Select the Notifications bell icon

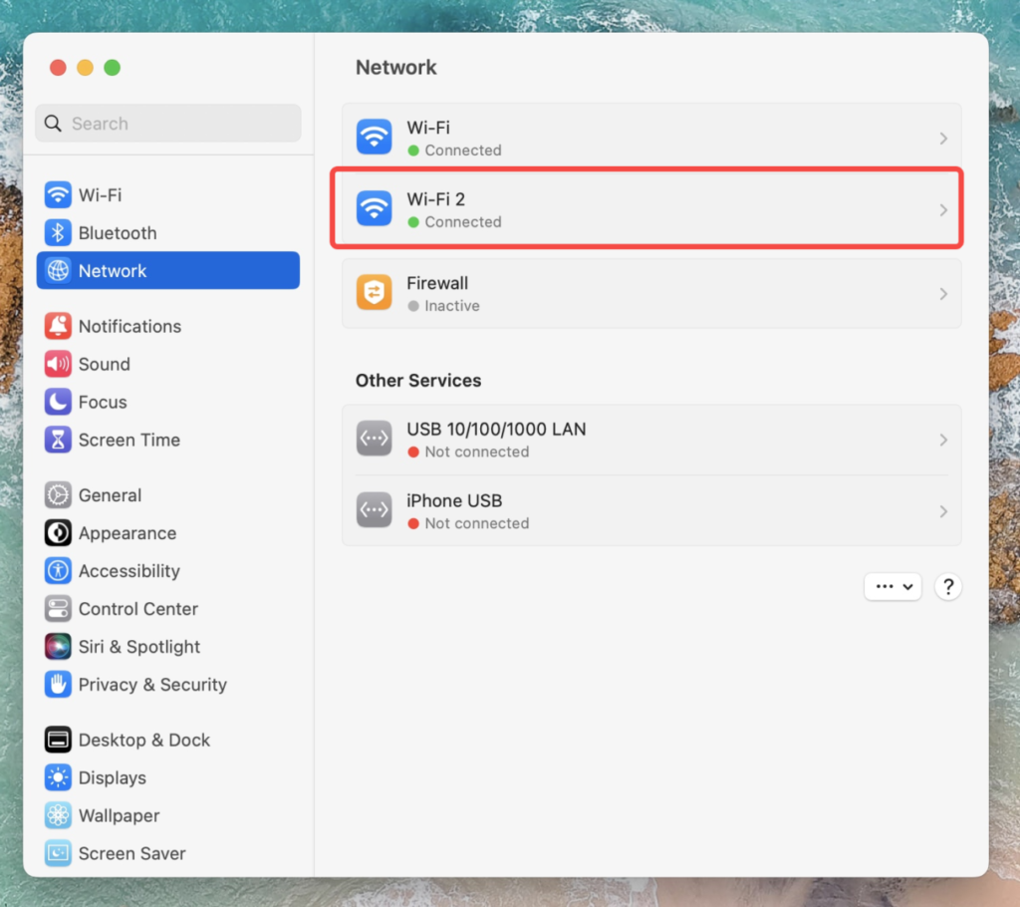tap(59, 326)
